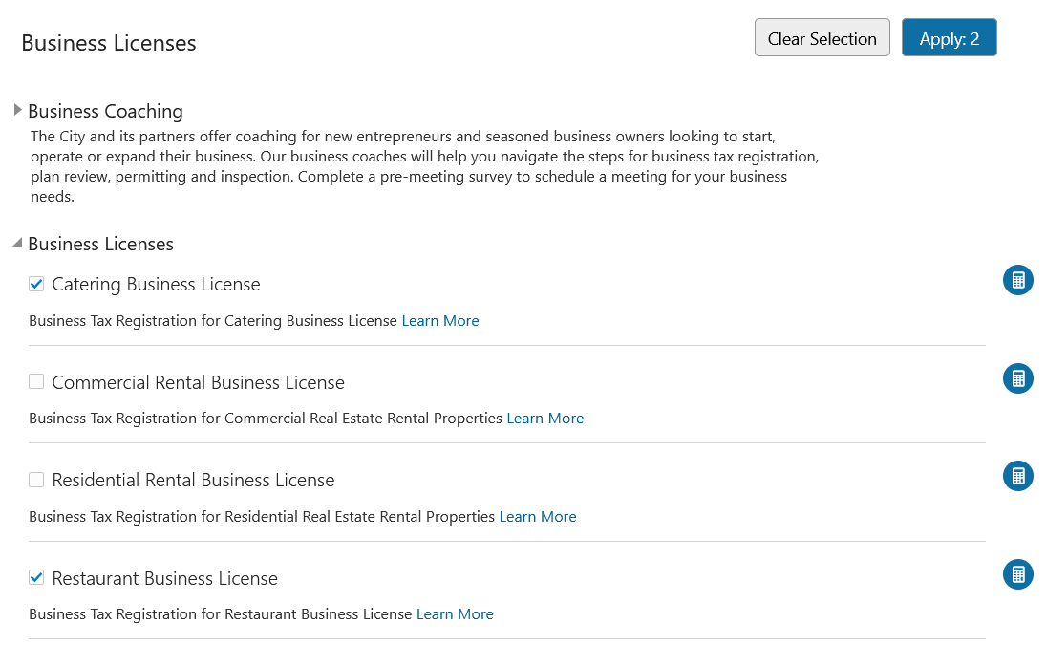Image resolution: width=1046 pixels, height=645 pixels.
Task: Select the Residential Rental Business License label
Action: click(x=194, y=480)
